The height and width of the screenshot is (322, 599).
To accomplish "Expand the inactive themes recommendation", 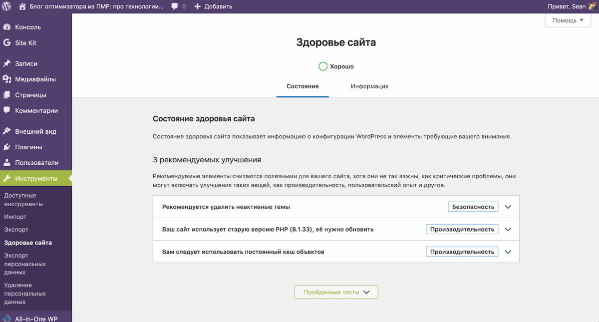I will click(x=508, y=207).
